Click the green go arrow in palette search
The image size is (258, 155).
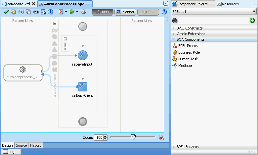pyautogui.click(x=252, y=21)
